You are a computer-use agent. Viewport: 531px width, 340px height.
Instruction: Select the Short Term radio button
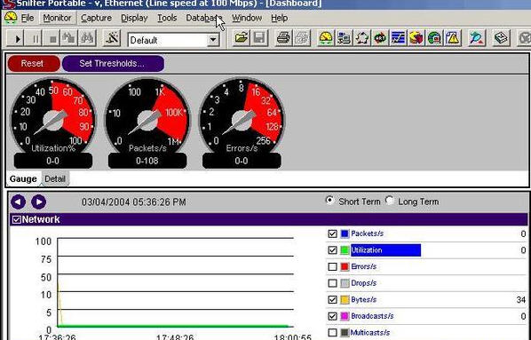point(329,201)
